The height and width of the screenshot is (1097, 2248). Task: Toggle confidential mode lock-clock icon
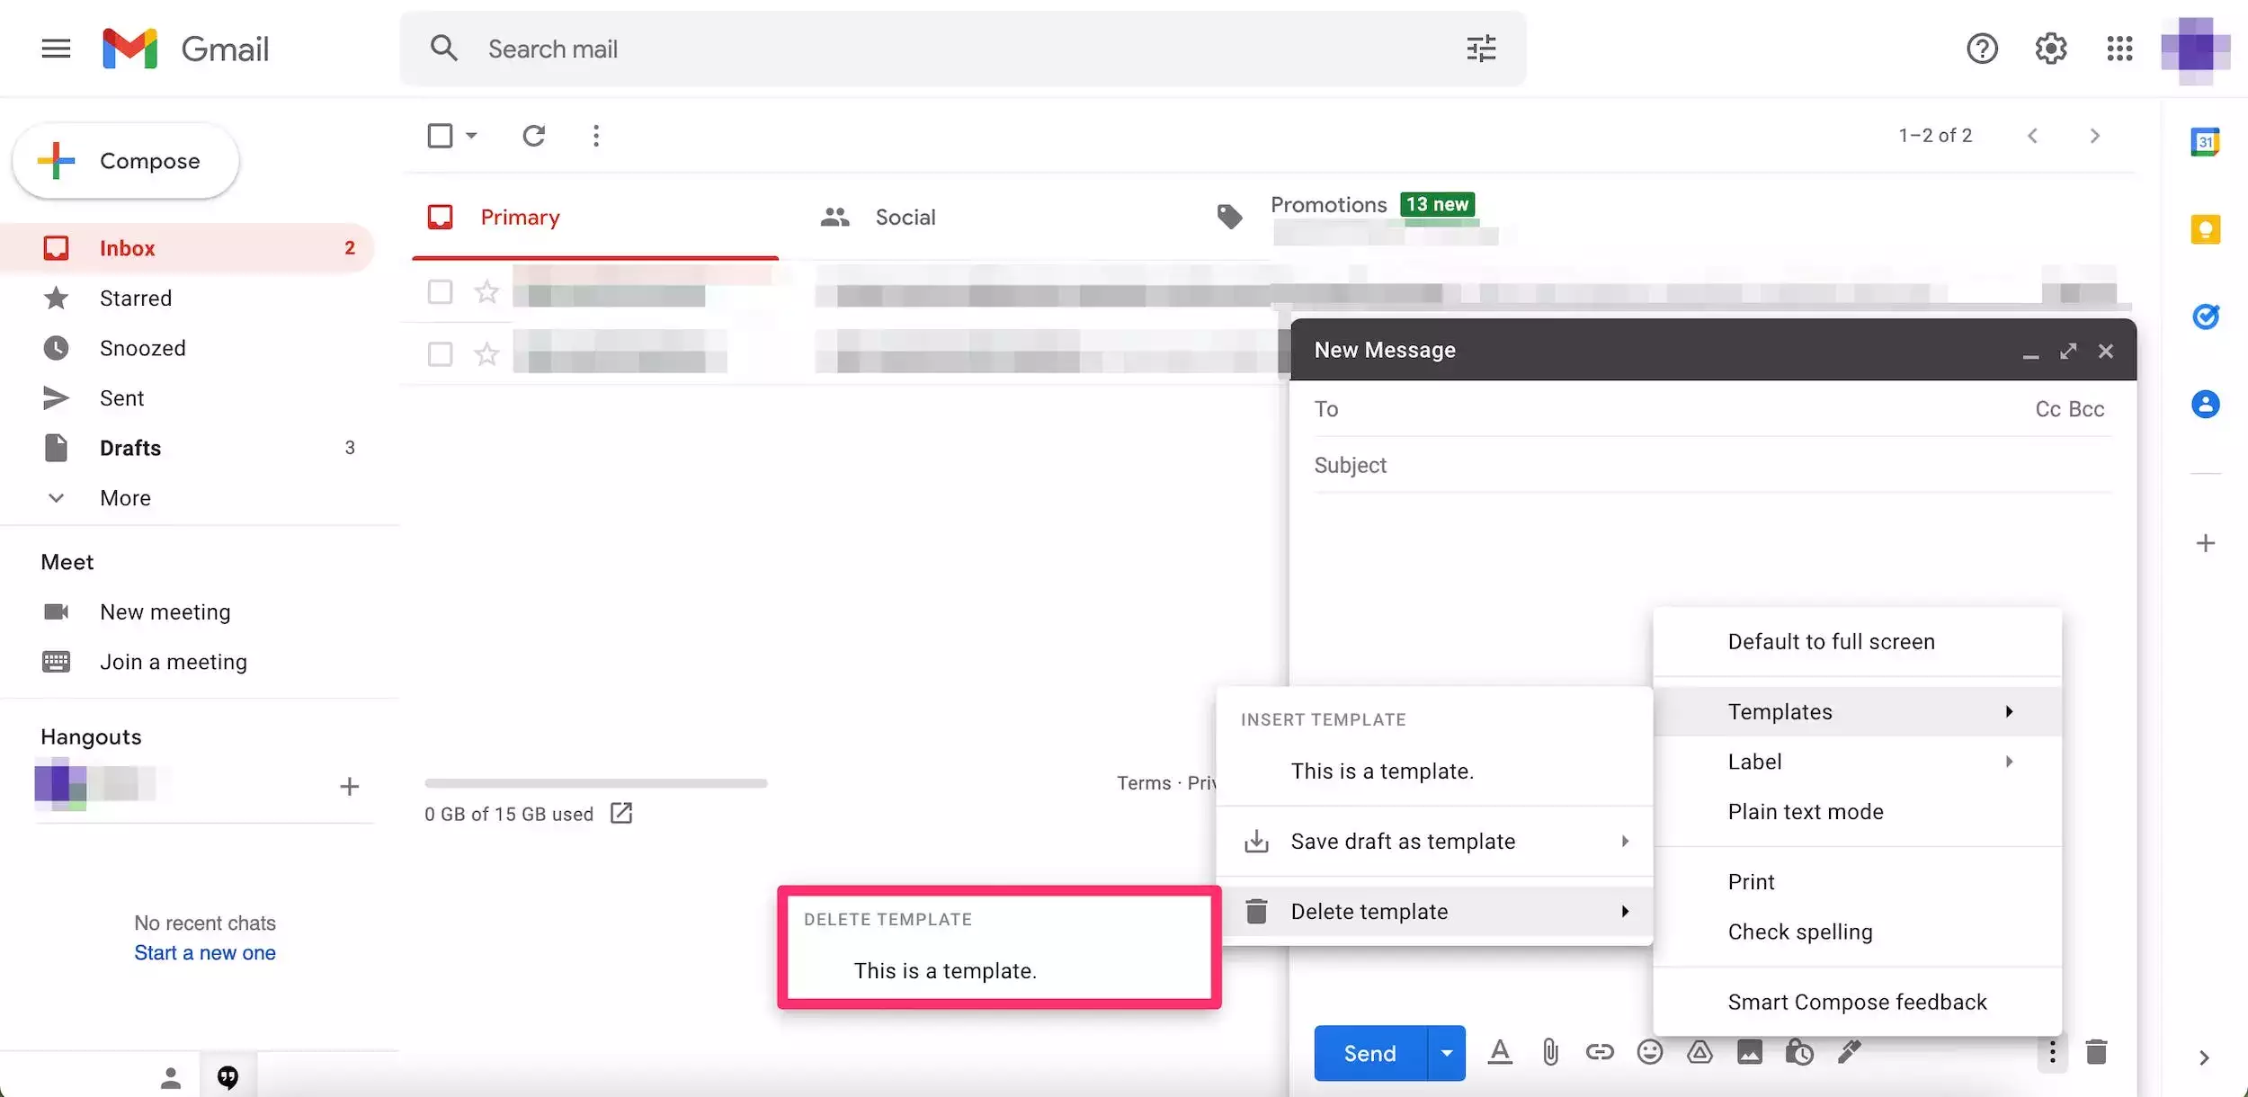1799,1052
